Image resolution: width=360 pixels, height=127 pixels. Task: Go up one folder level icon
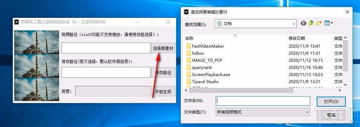tap(311, 23)
